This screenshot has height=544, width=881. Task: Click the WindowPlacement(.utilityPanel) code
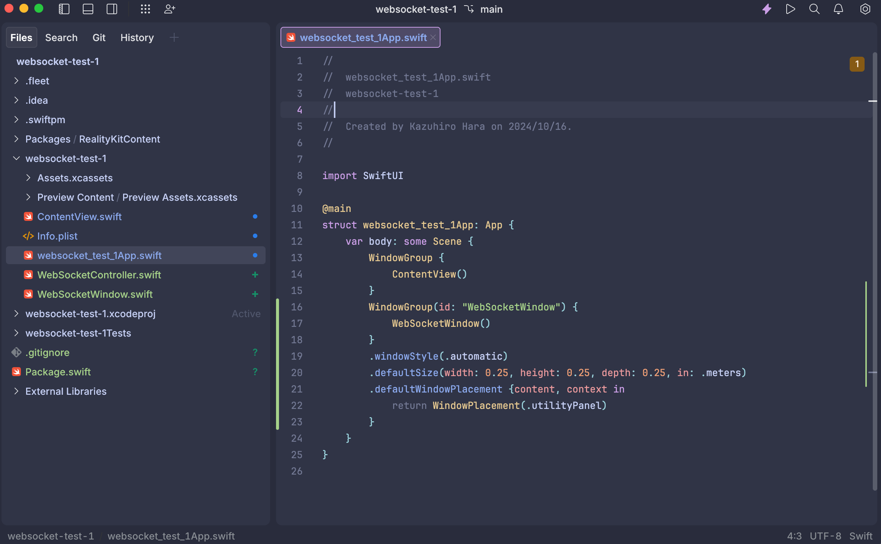point(520,406)
